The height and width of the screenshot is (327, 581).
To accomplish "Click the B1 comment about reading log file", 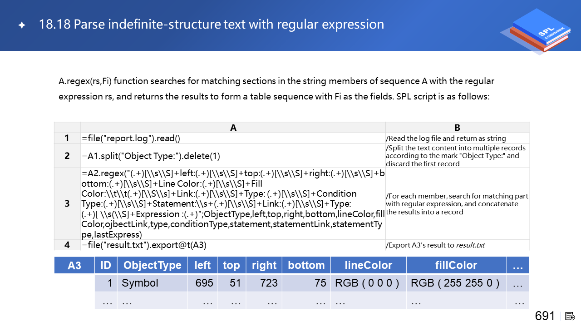I will (457, 138).
